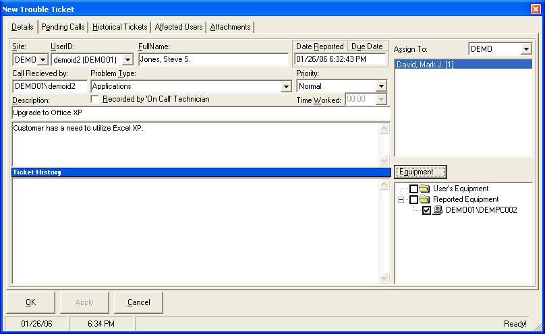
Task: Switch to the Pending Calls tab
Action: [63, 27]
